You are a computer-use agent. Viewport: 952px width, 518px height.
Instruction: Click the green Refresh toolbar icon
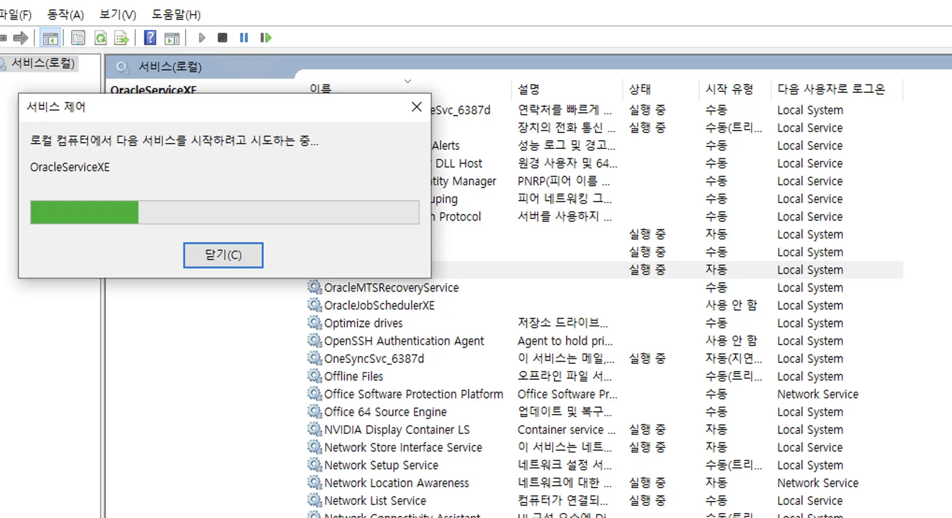[x=100, y=38]
